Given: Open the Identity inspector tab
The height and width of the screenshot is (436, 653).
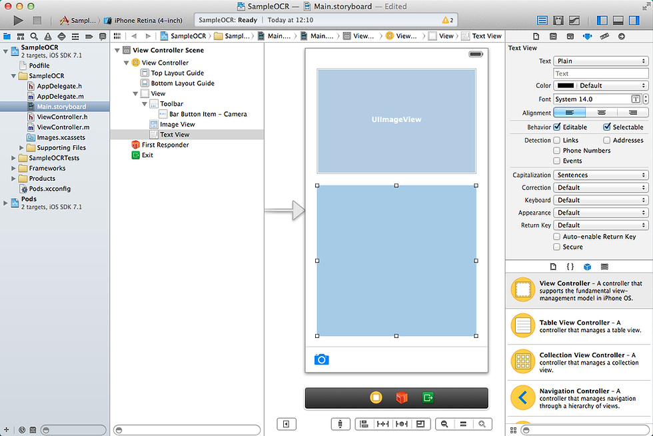Looking at the screenshot, I should (x=570, y=36).
